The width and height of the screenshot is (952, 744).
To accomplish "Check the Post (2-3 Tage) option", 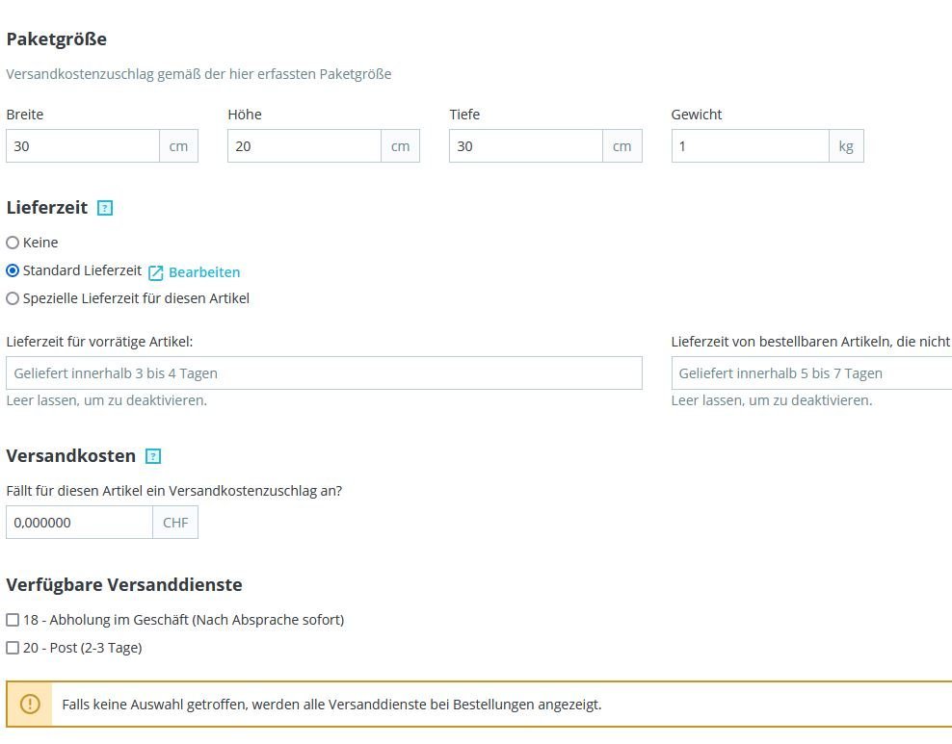I will 13,648.
